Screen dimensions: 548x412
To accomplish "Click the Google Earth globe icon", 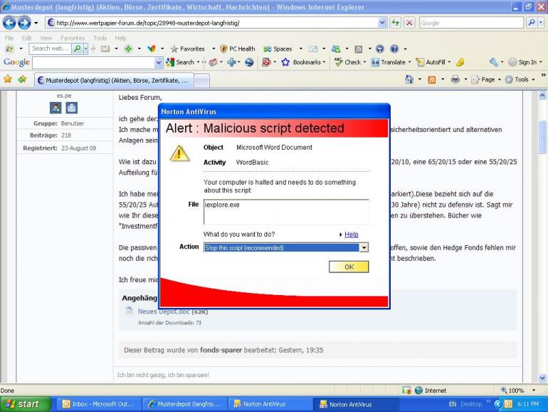I will [249, 62].
